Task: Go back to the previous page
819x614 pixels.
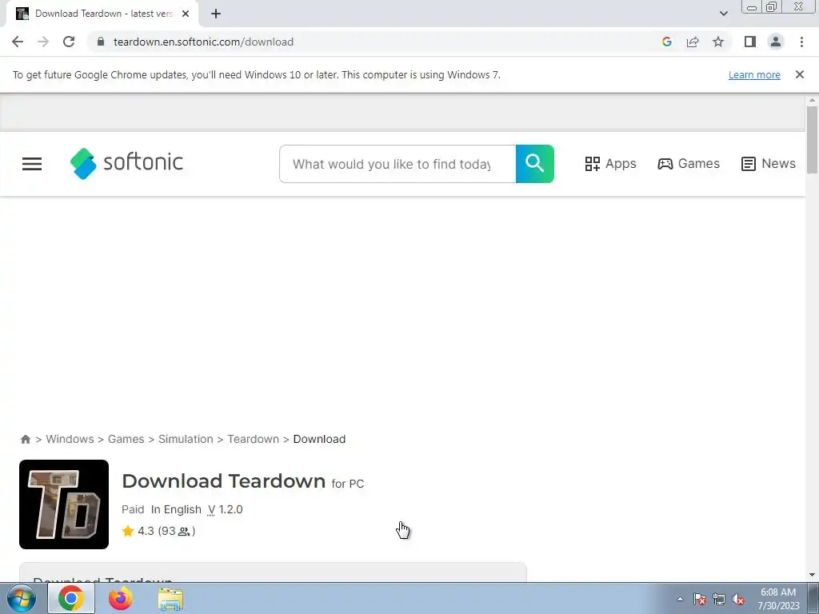Action: [x=18, y=42]
